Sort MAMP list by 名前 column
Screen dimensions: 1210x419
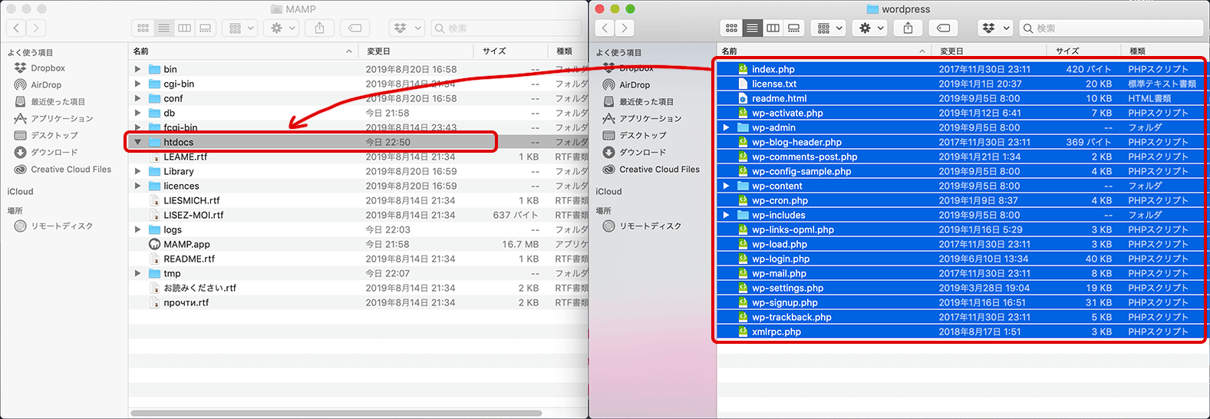pos(243,51)
